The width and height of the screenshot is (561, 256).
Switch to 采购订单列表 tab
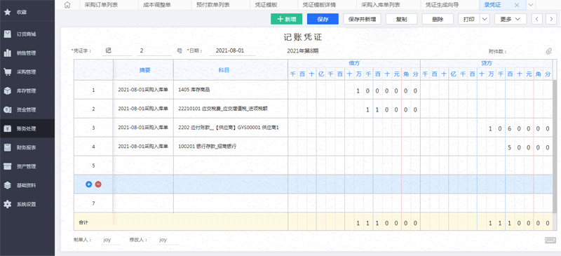click(x=101, y=5)
